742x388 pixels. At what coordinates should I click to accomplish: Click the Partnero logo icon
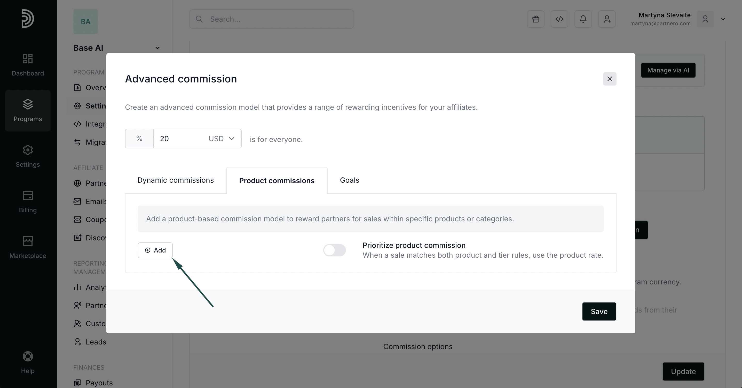tap(28, 19)
